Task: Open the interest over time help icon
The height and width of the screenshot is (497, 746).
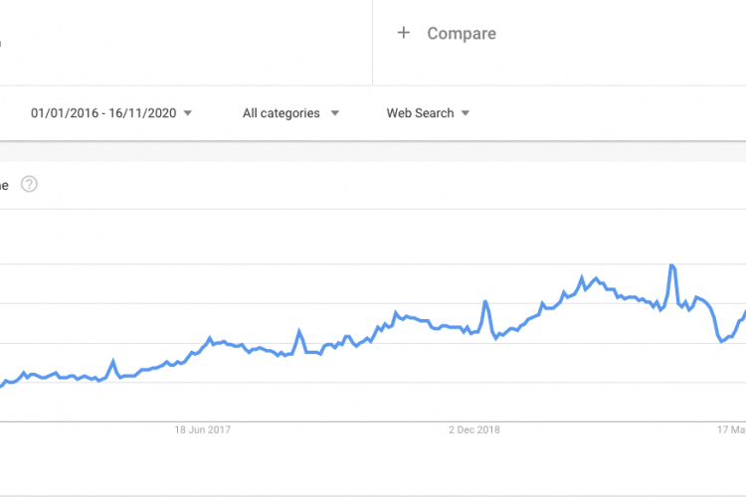Action: click(x=29, y=184)
